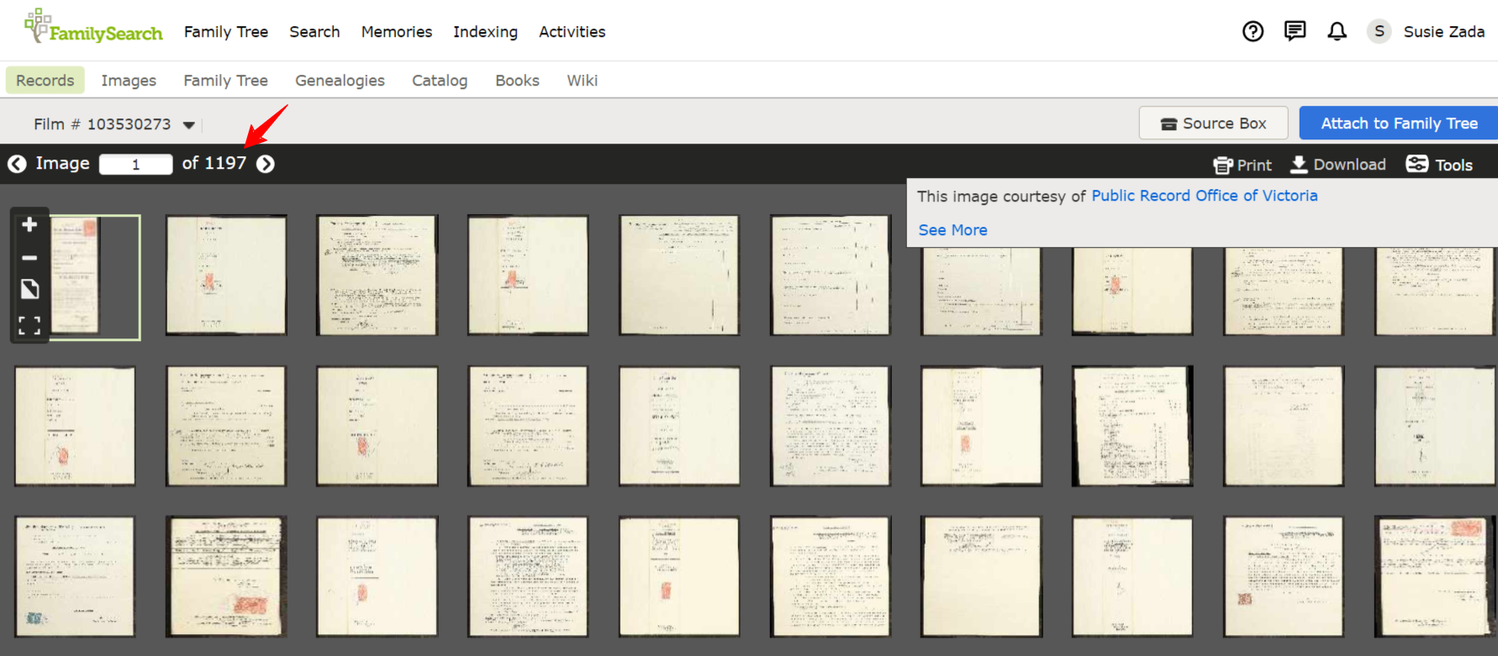
Task: Open the Memories menu
Action: point(396,32)
